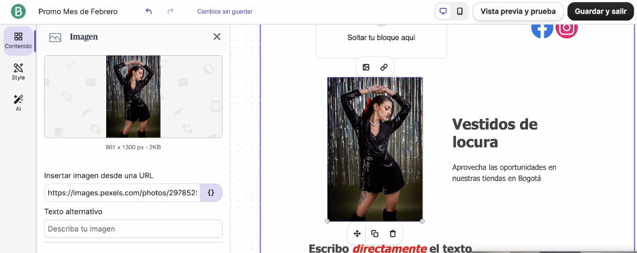Click the Brevo logo icon
This screenshot has width=637, height=253.
pyautogui.click(x=18, y=12)
